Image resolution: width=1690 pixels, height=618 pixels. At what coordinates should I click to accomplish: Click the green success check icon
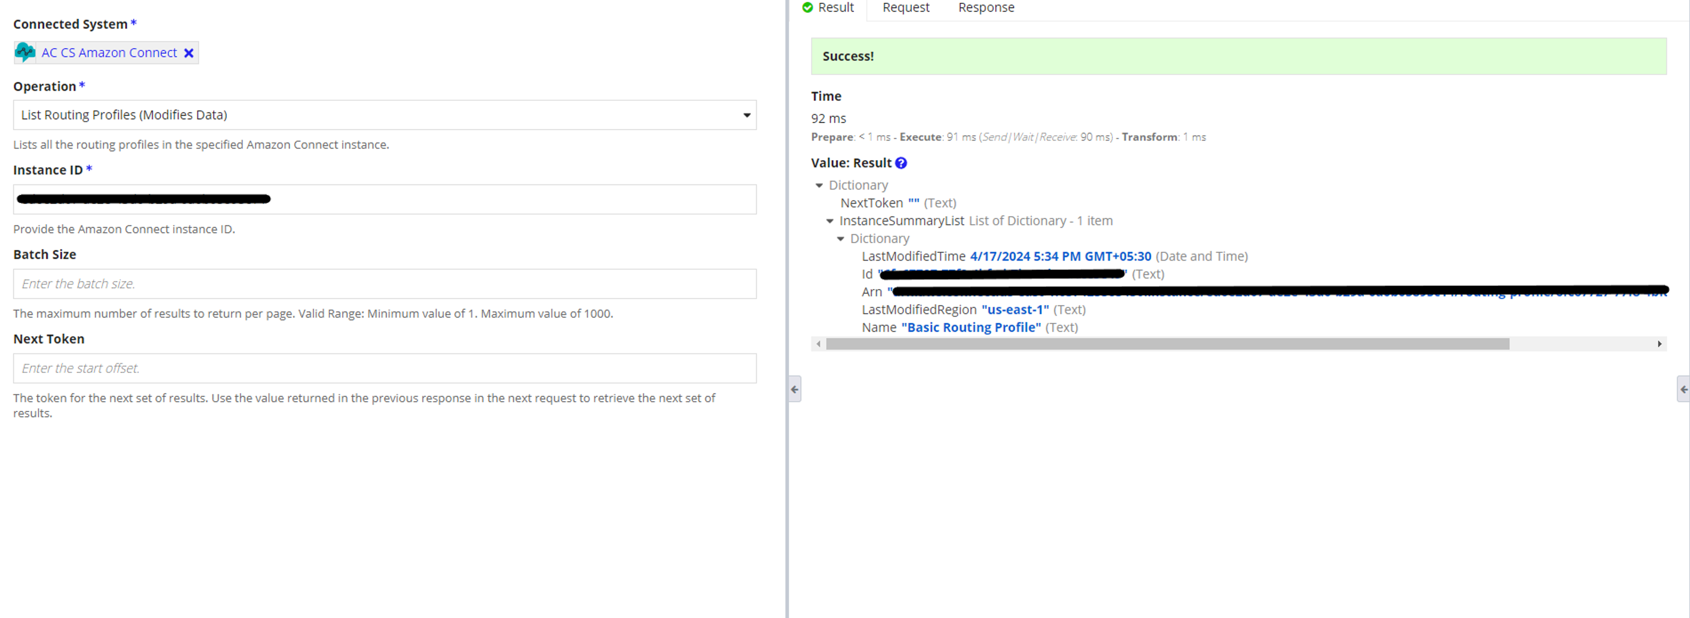pyautogui.click(x=808, y=8)
